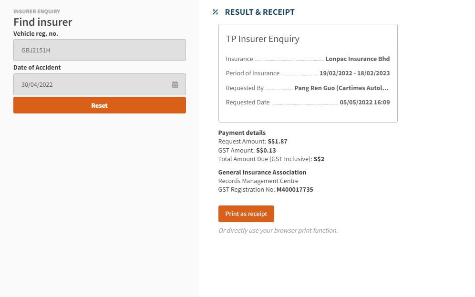This screenshot has height=297, width=475.
Task: Click the requested date 05/05/2022 16:09
Action: (364, 102)
